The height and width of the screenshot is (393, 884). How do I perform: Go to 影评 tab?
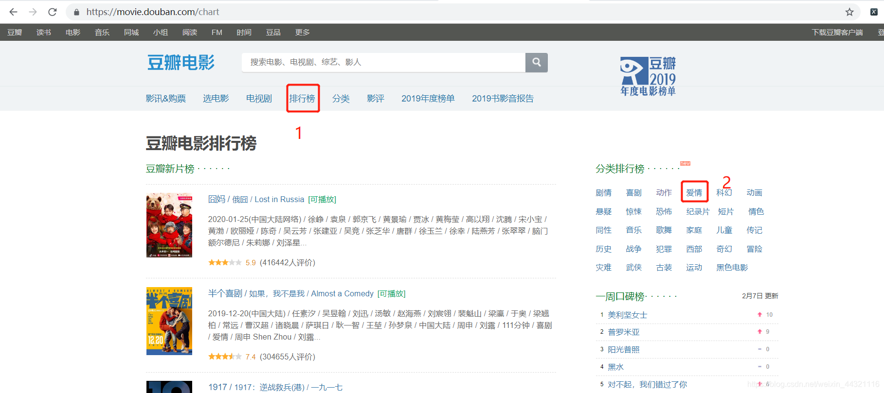(x=376, y=99)
